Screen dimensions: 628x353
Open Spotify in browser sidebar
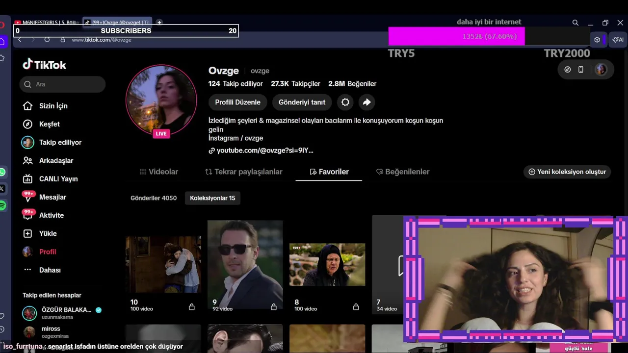pyautogui.click(x=2, y=205)
